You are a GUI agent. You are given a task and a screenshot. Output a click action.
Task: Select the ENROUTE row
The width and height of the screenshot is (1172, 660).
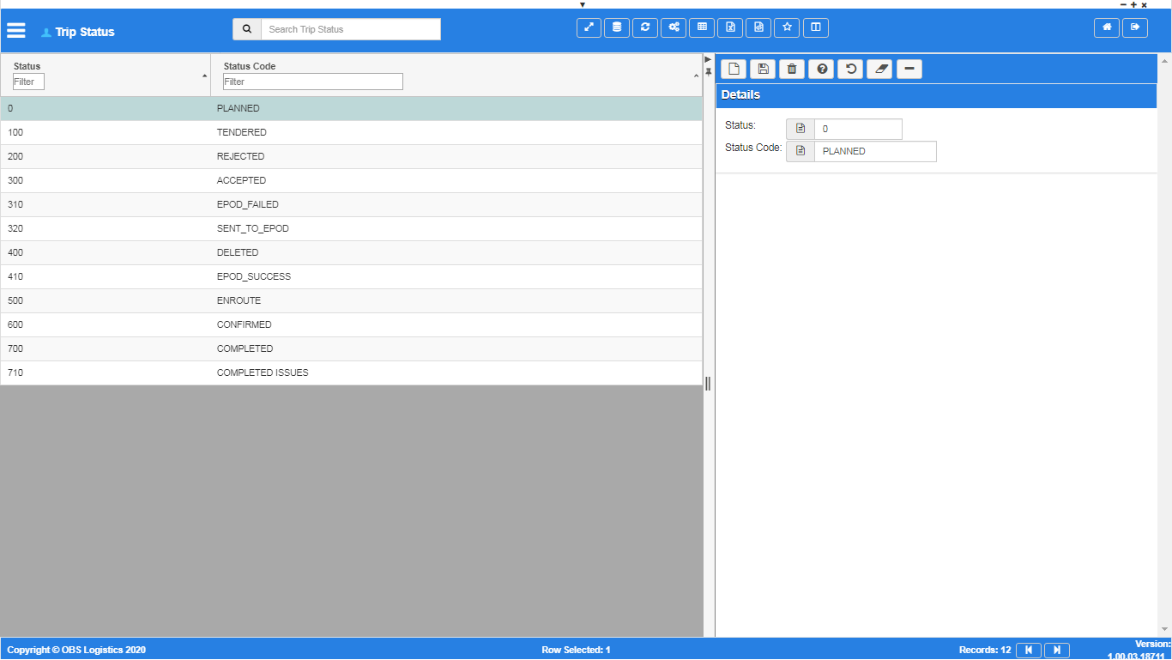351,300
